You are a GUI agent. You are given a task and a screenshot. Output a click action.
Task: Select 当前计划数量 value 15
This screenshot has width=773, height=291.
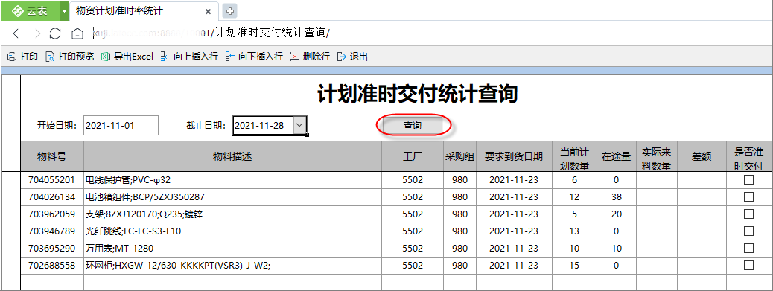tap(574, 266)
